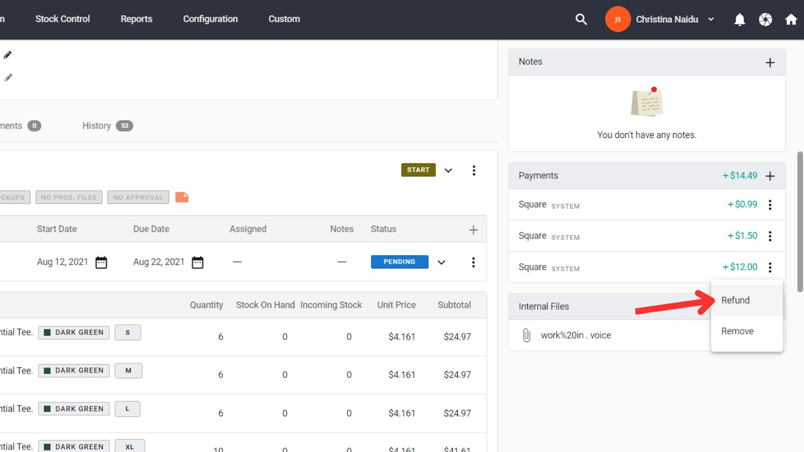This screenshot has height=452, width=804.
Task: Go to the home icon
Action: (x=791, y=19)
